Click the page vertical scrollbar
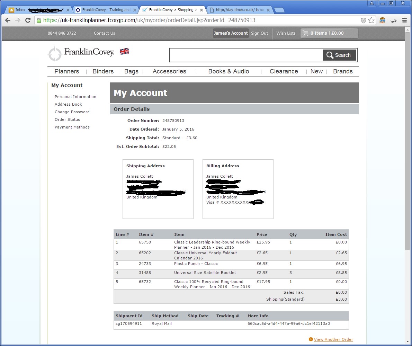 tap(407, 139)
